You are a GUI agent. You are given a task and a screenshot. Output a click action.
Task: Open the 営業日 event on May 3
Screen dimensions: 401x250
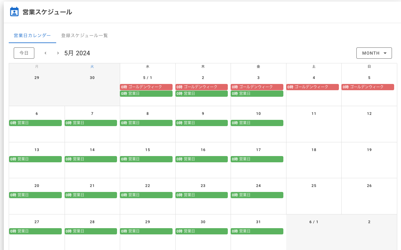(x=257, y=94)
